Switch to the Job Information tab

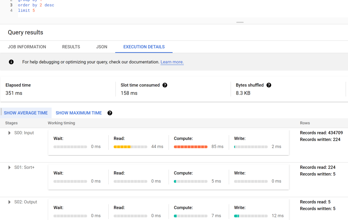[27, 47]
